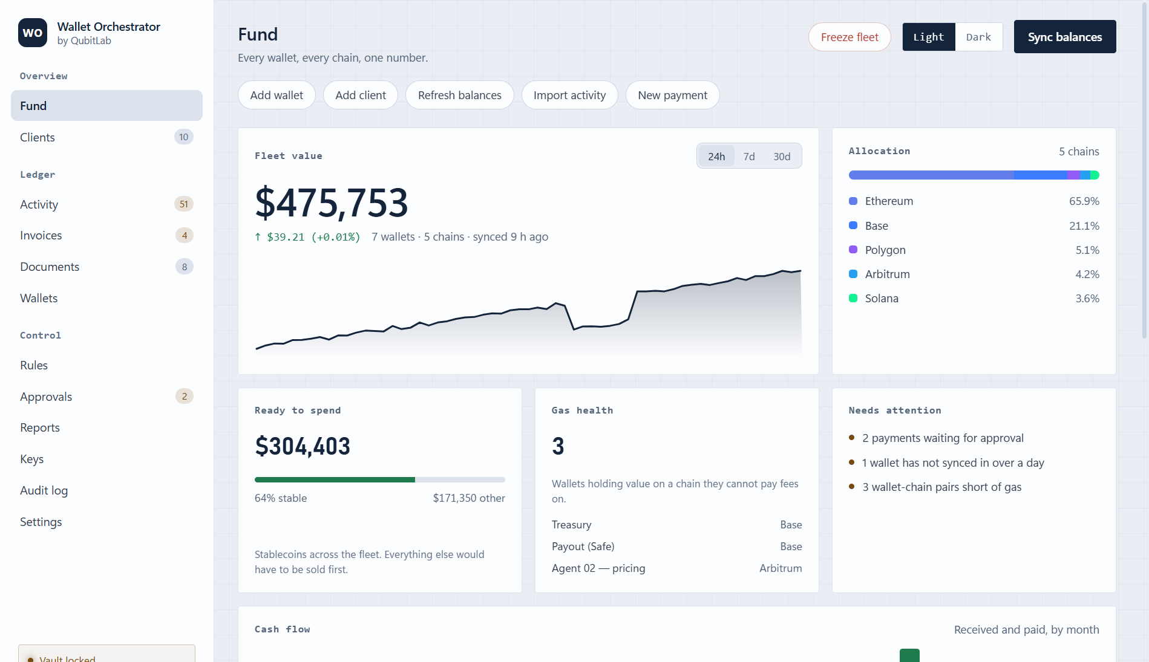Click the allocation chain distribution bar

tap(974, 175)
